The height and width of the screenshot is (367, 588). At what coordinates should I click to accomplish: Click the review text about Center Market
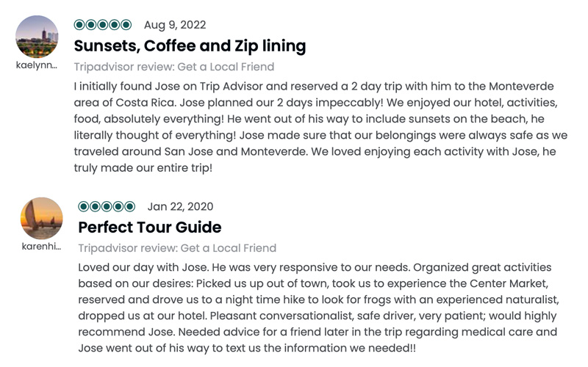coord(318,308)
